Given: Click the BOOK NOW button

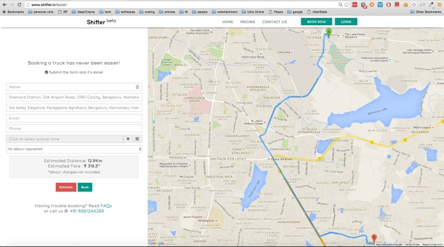Looking at the screenshot, I should pos(316,21).
